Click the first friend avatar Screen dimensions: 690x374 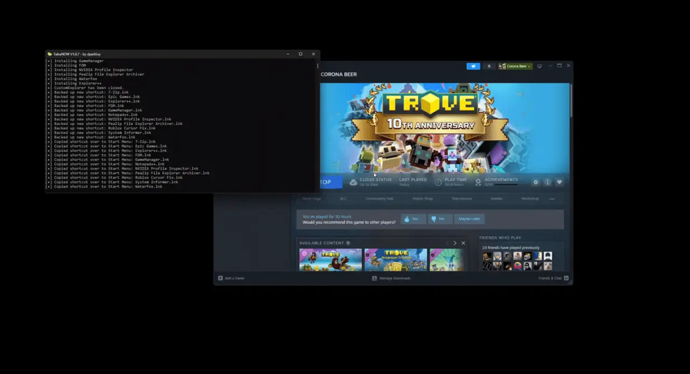point(487,256)
